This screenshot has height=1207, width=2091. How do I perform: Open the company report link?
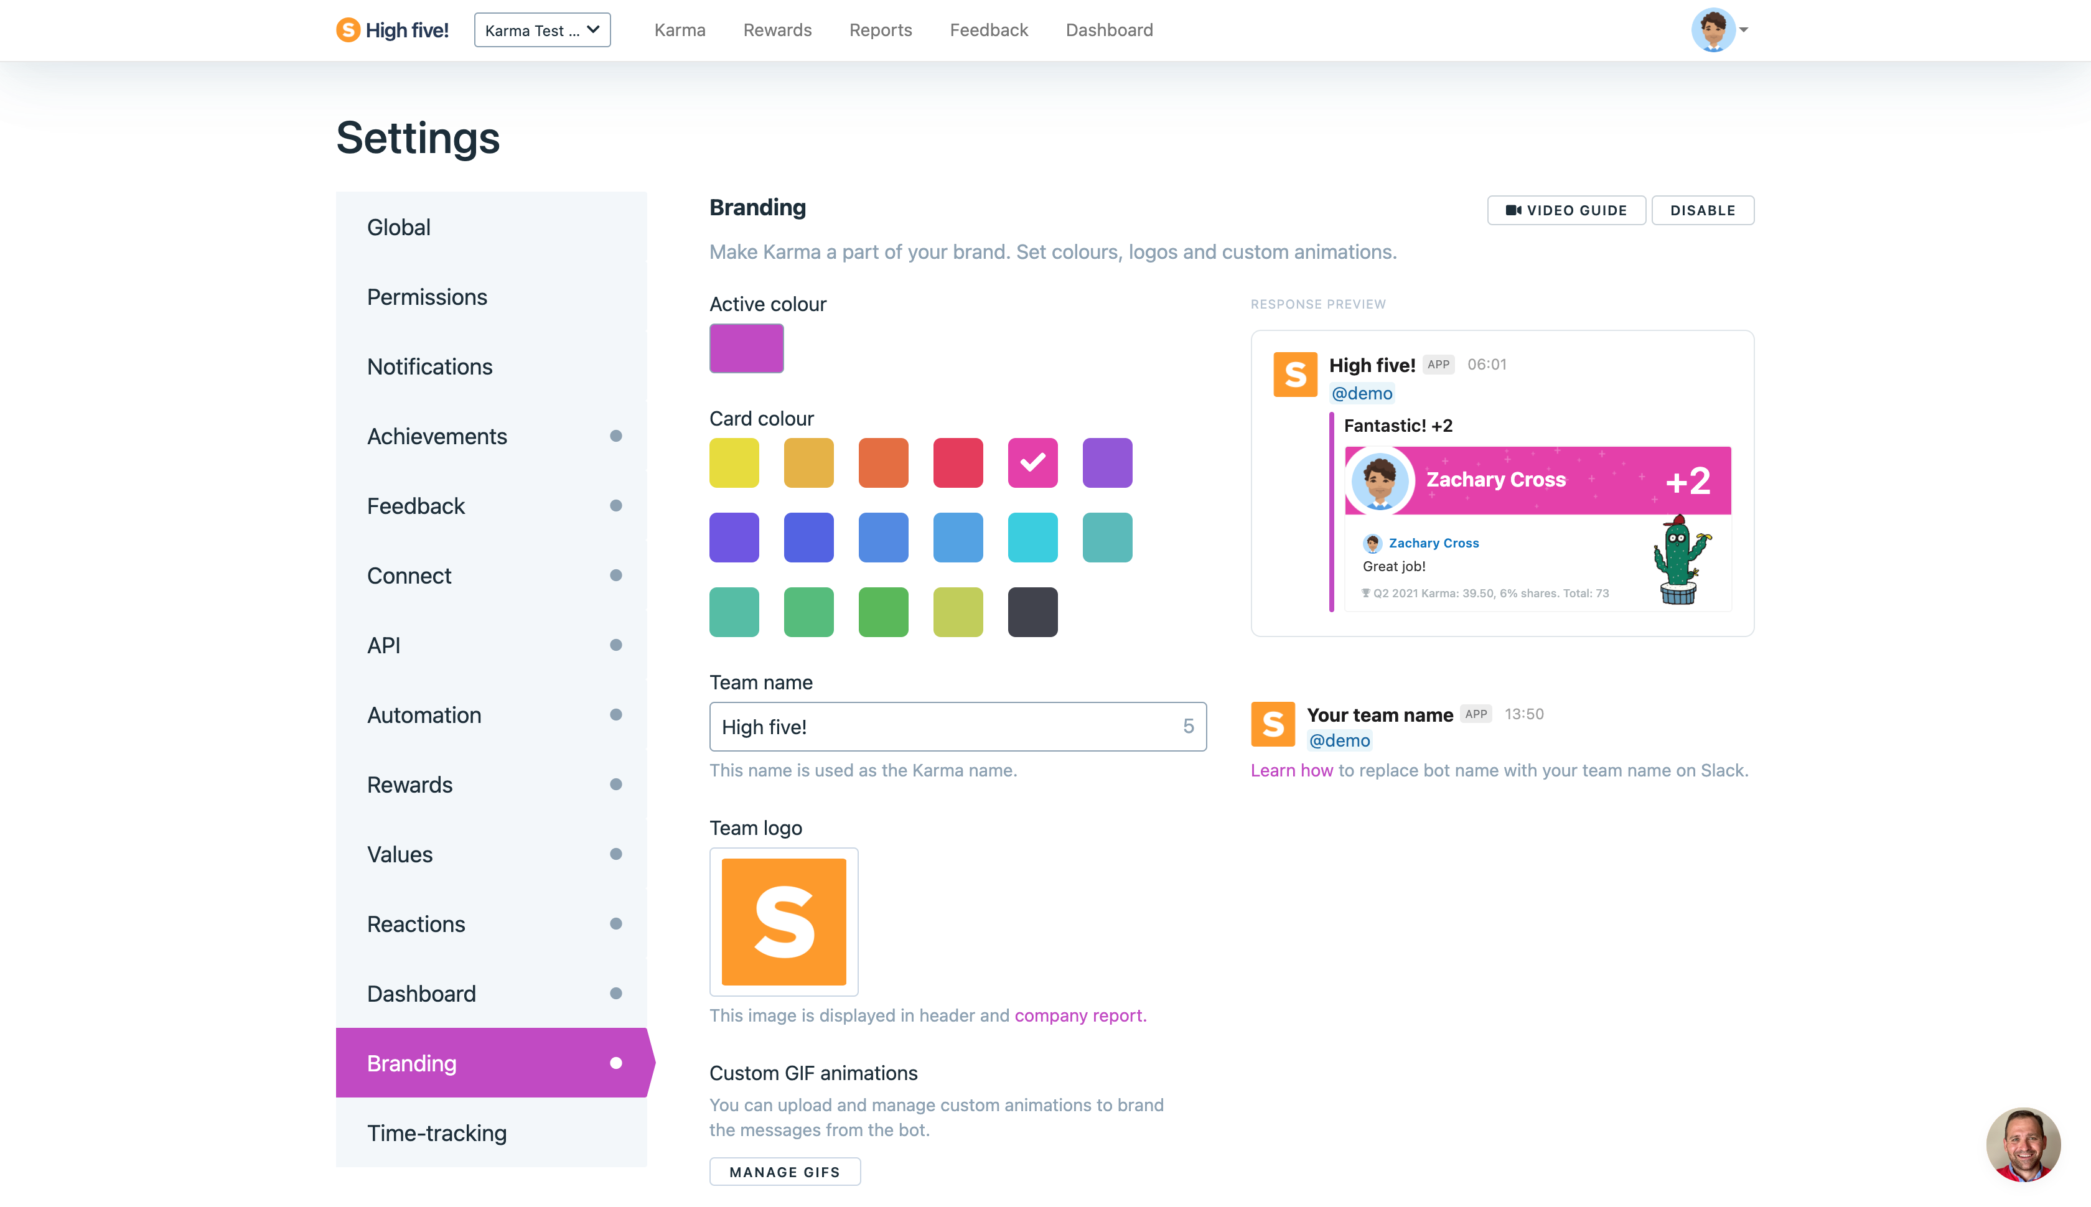pyautogui.click(x=1080, y=1015)
